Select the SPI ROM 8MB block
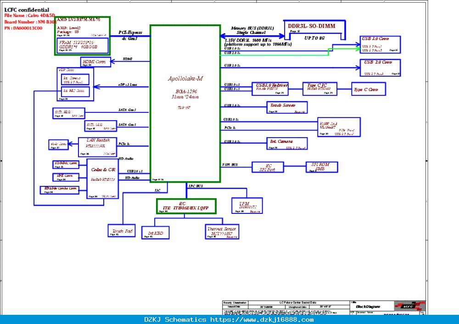Screen dimensions: 459x324 click(322, 167)
